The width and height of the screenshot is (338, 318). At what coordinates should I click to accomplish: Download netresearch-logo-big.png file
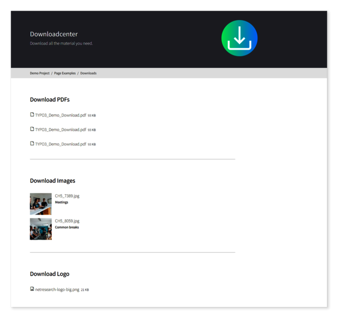[x=57, y=290]
